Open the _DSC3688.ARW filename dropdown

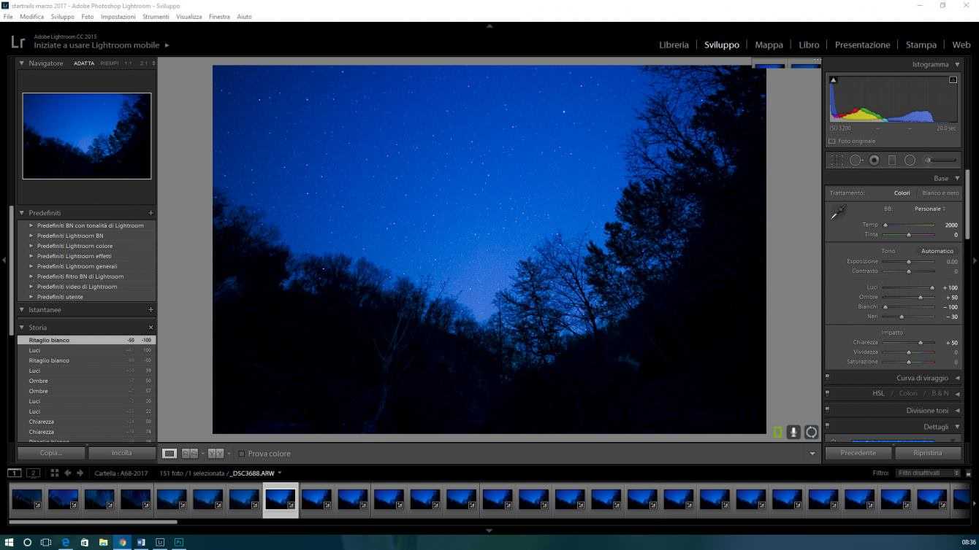pyautogui.click(x=280, y=473)
